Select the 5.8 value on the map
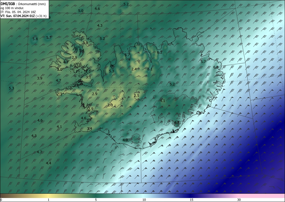Screen dimensions: 285x202 click(35, 39)
